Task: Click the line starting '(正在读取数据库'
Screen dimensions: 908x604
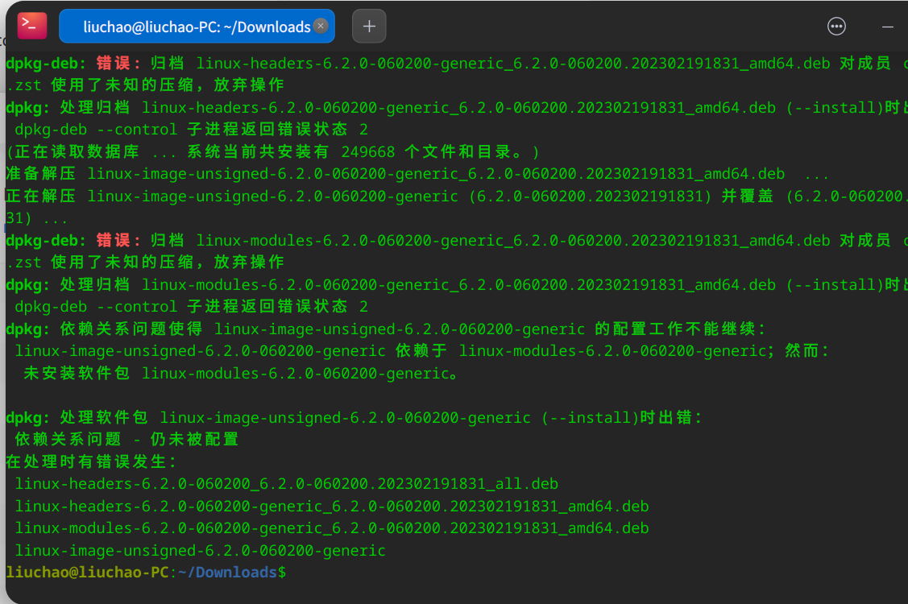Action: pyautogui.click(x=273, y=151)
